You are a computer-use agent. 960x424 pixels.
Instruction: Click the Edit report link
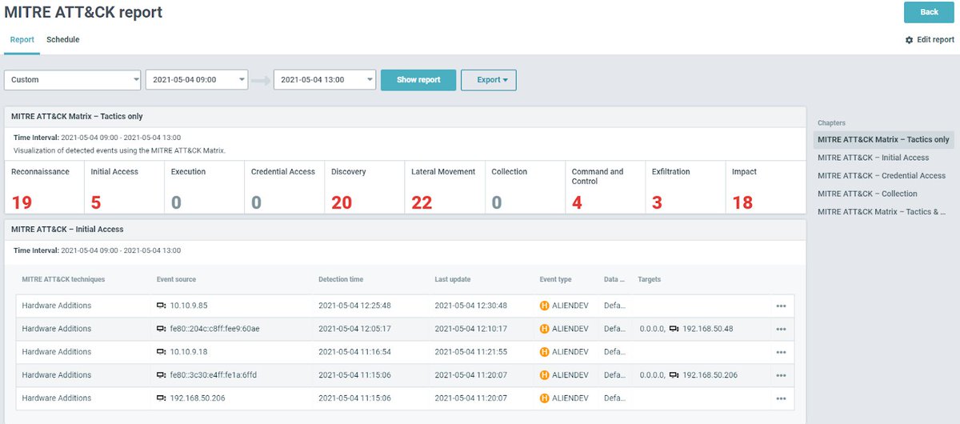tap(935, 40)
